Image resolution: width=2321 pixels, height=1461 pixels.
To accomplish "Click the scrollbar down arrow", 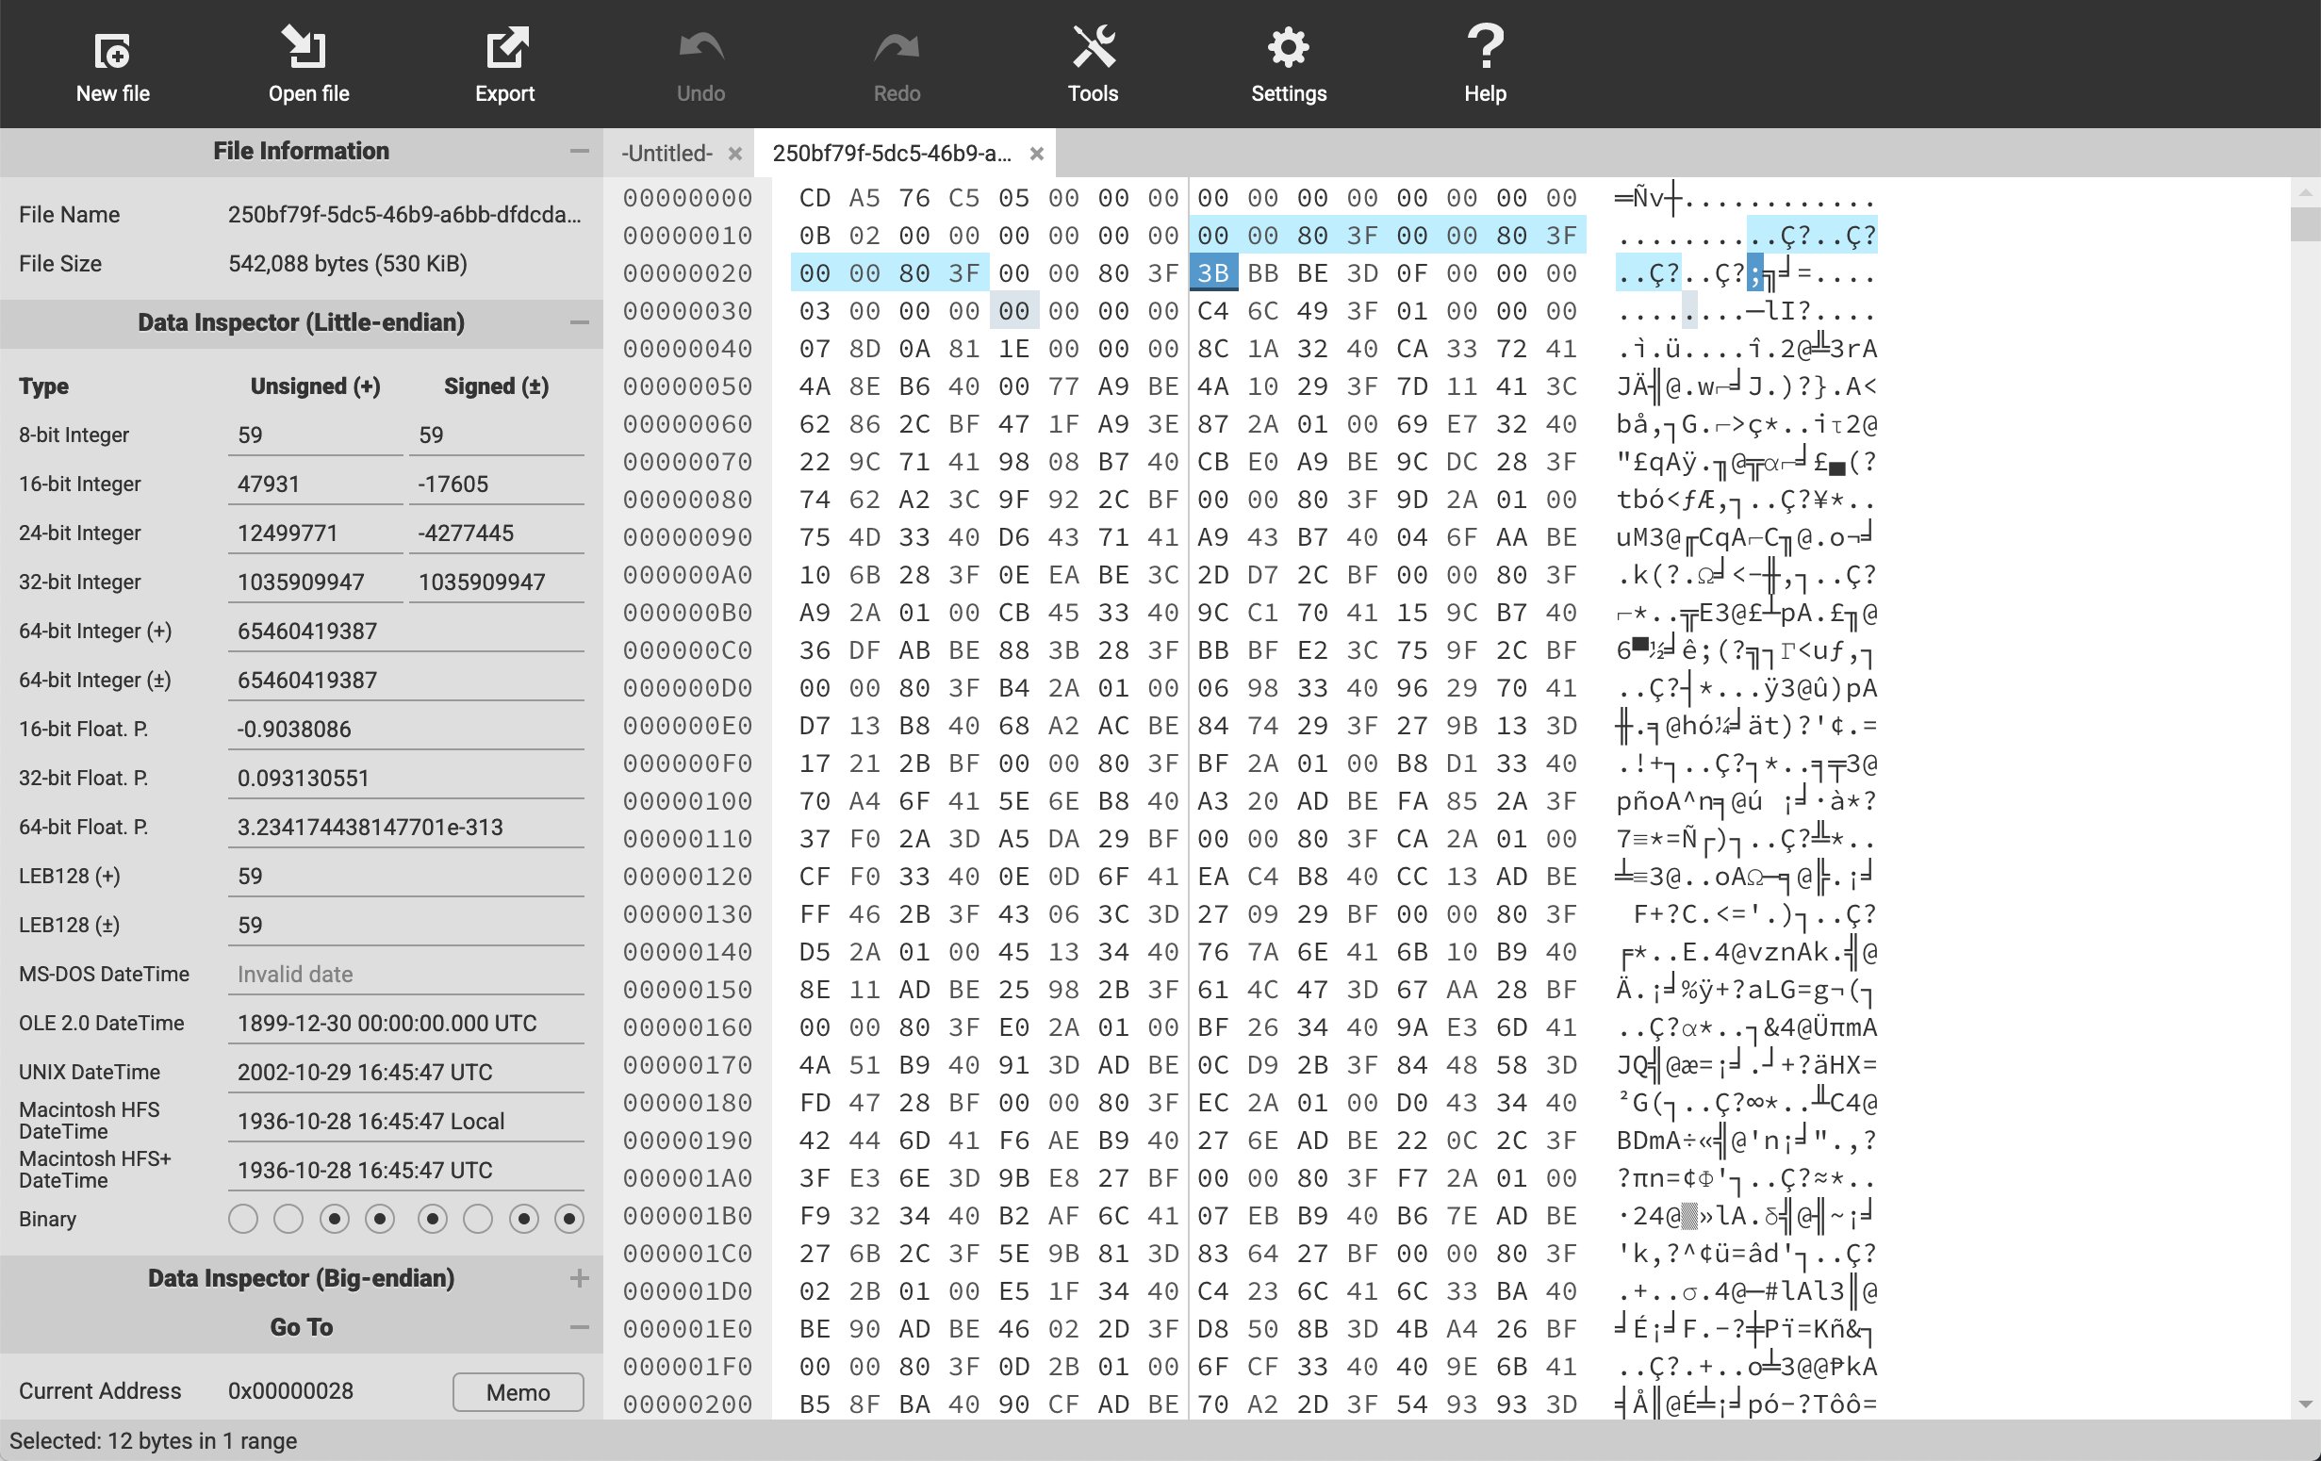I will coord(2305,1404).
